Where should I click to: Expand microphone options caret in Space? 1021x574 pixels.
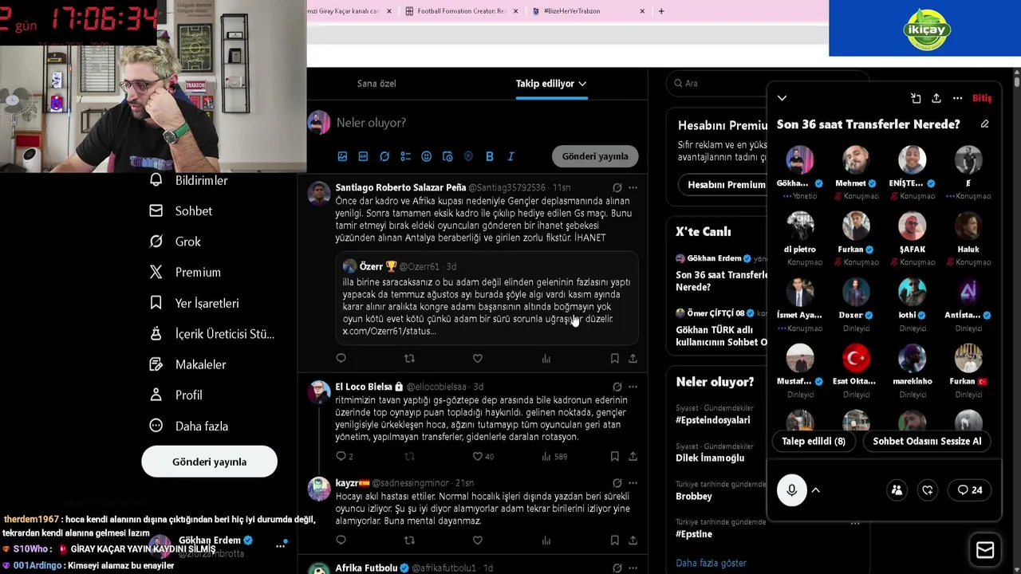(816, 490)
